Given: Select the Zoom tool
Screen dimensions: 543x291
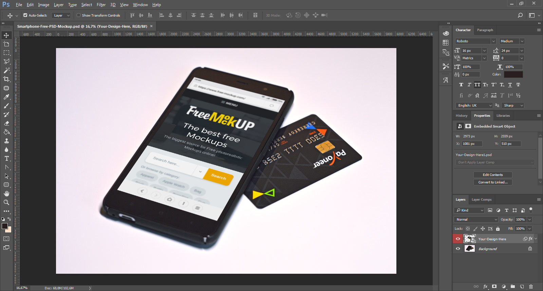Looking at the screenshot, I should tap(6, 202).
